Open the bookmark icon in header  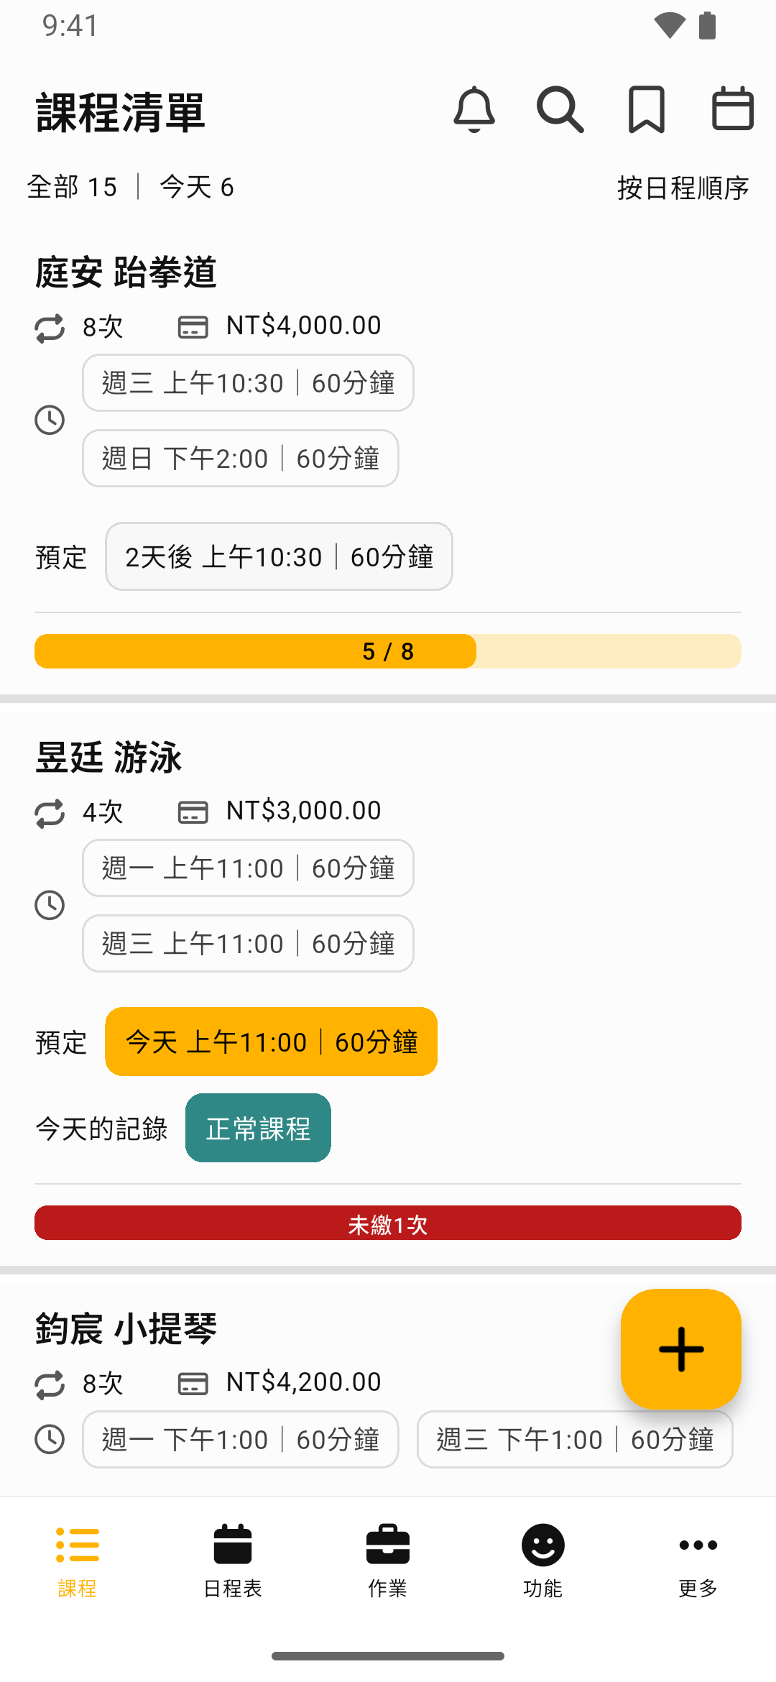pyautogui.click(x=647, y=110)
